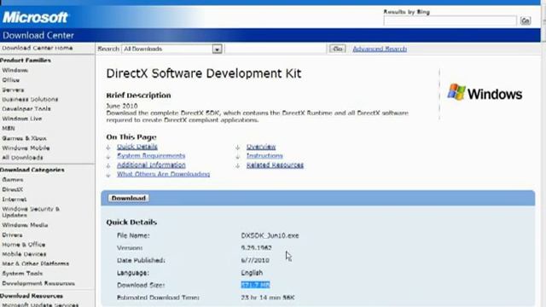Image resolution: width=546 pixels, height=307 pixels.
Task: Open Windows Media category
Action: (25, 225)
